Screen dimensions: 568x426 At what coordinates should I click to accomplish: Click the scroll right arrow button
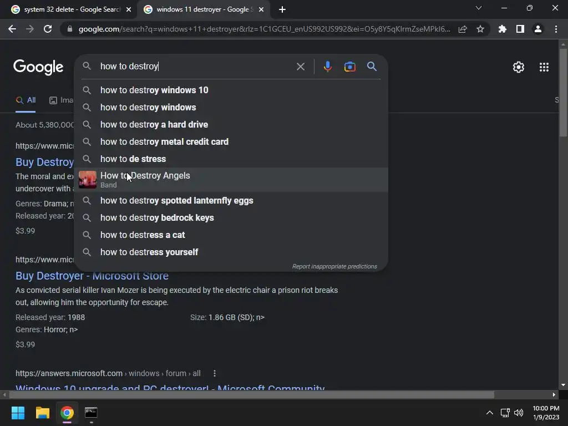pos(554,394)
